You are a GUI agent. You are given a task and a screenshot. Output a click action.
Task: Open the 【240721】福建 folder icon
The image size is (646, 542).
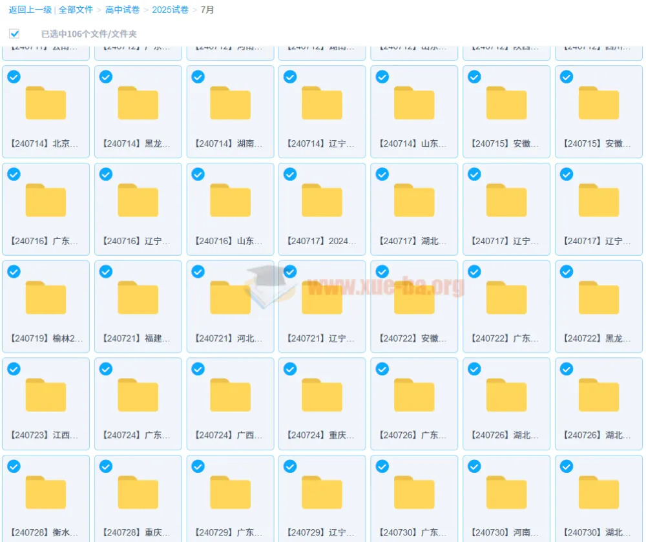[x=138, y=298]
